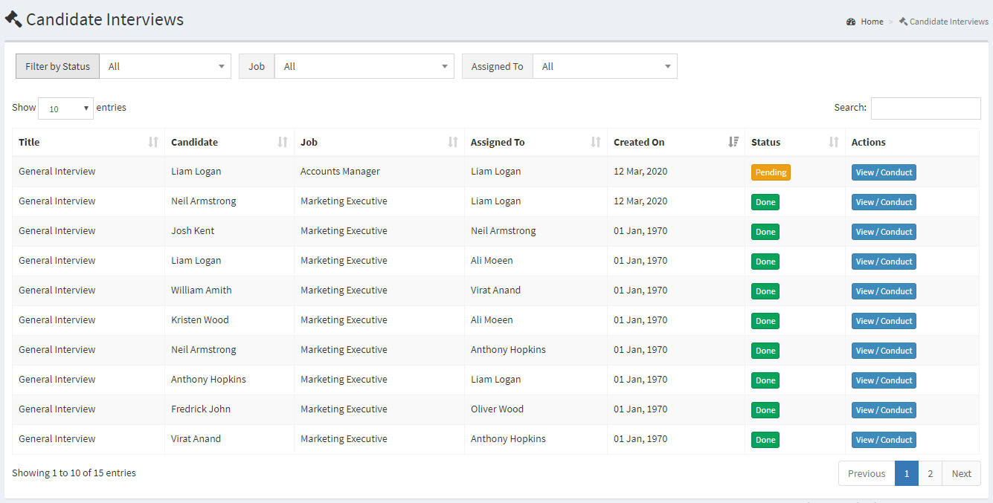View / Conduct William Amith's interview

coord(884,291)
